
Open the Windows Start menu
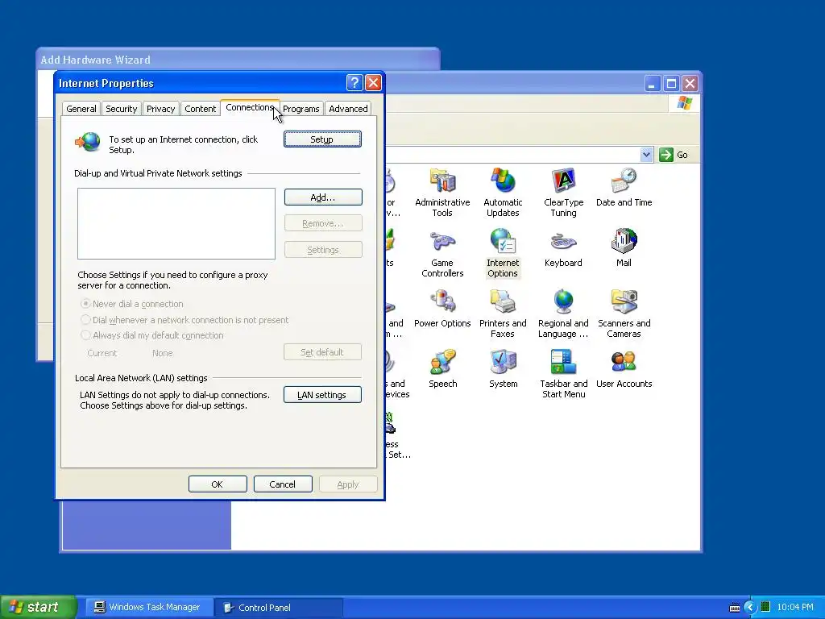[39, 607]
